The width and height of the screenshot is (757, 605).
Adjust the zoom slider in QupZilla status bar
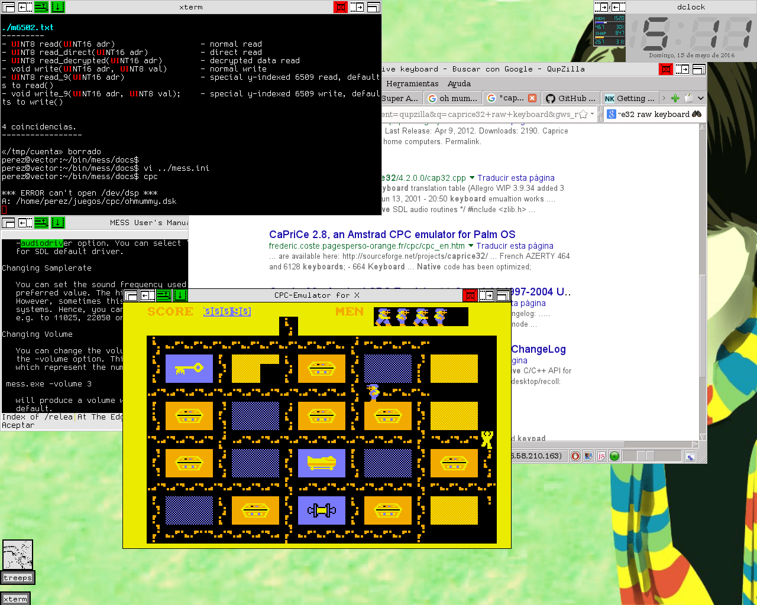tap(652, 456)
